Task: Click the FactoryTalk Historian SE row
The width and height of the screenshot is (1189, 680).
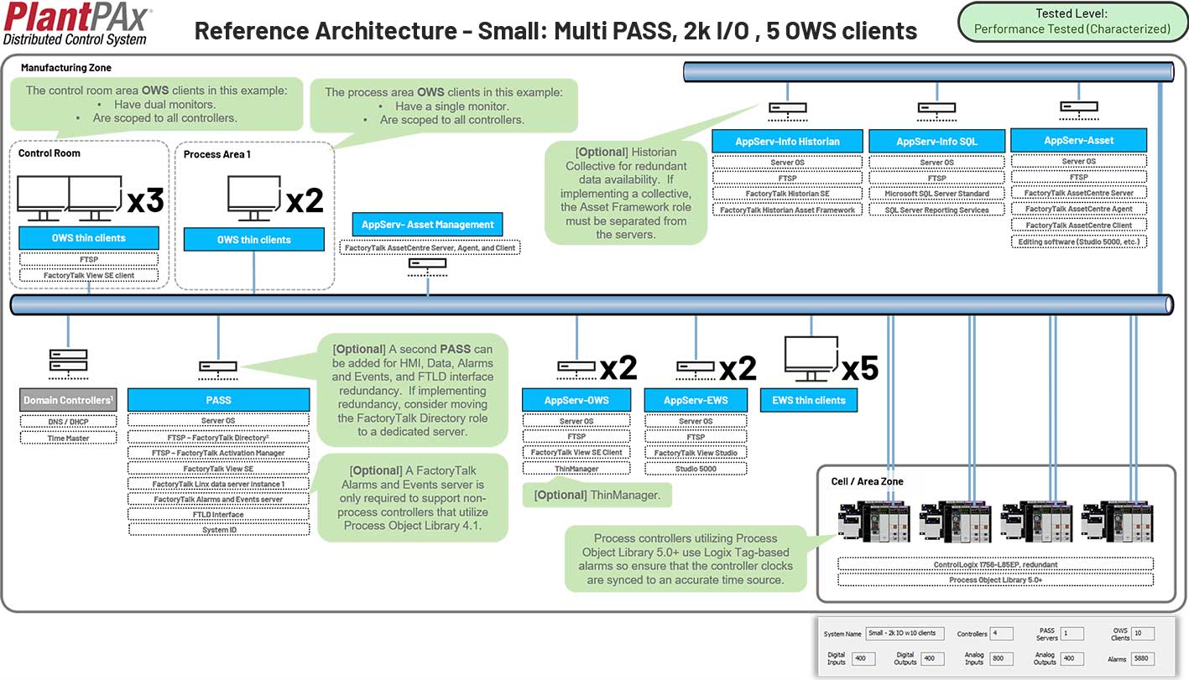Action: coord(787,194)
